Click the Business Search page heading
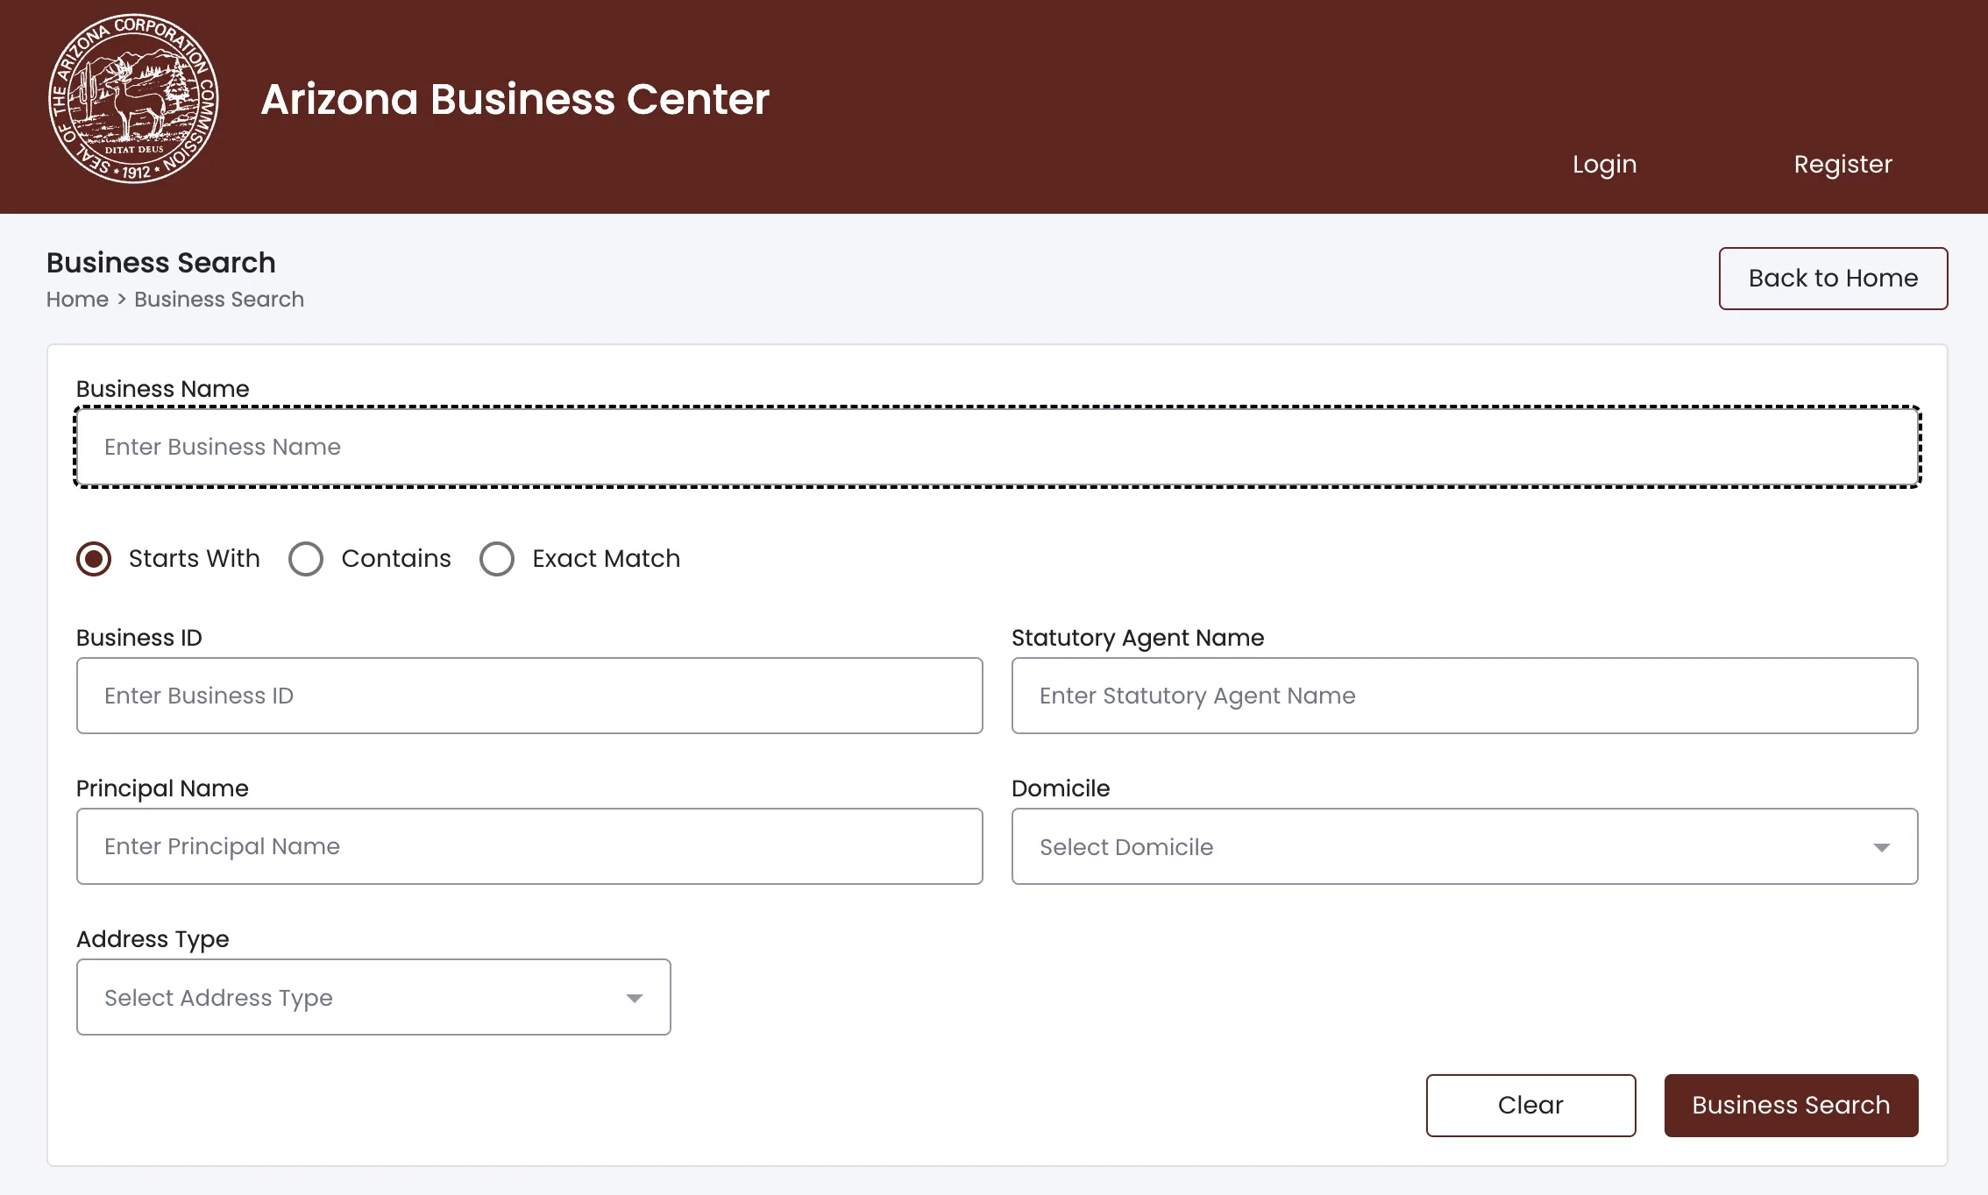1988x1195 pixels. [x=161, y=262]
